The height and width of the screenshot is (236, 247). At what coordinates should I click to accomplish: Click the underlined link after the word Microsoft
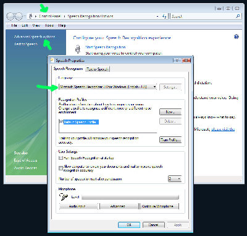[223, 129]
